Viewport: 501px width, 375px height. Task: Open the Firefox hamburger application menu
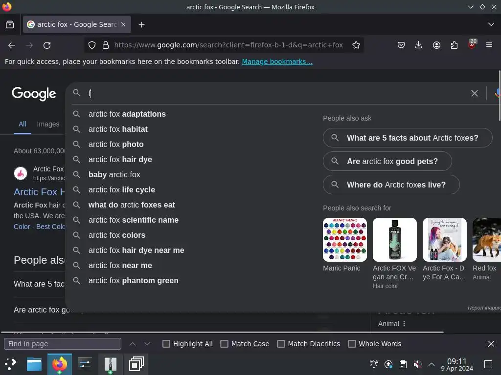coord(489,45)
